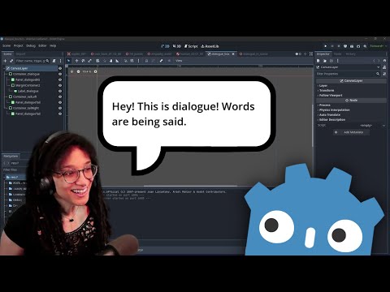
Task: Click the scene tree filter field
Action: coord(32,61)
